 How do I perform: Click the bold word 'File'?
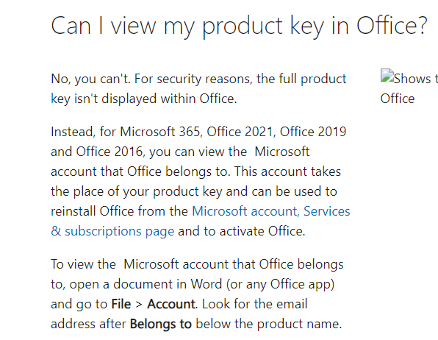coord(121,304)
